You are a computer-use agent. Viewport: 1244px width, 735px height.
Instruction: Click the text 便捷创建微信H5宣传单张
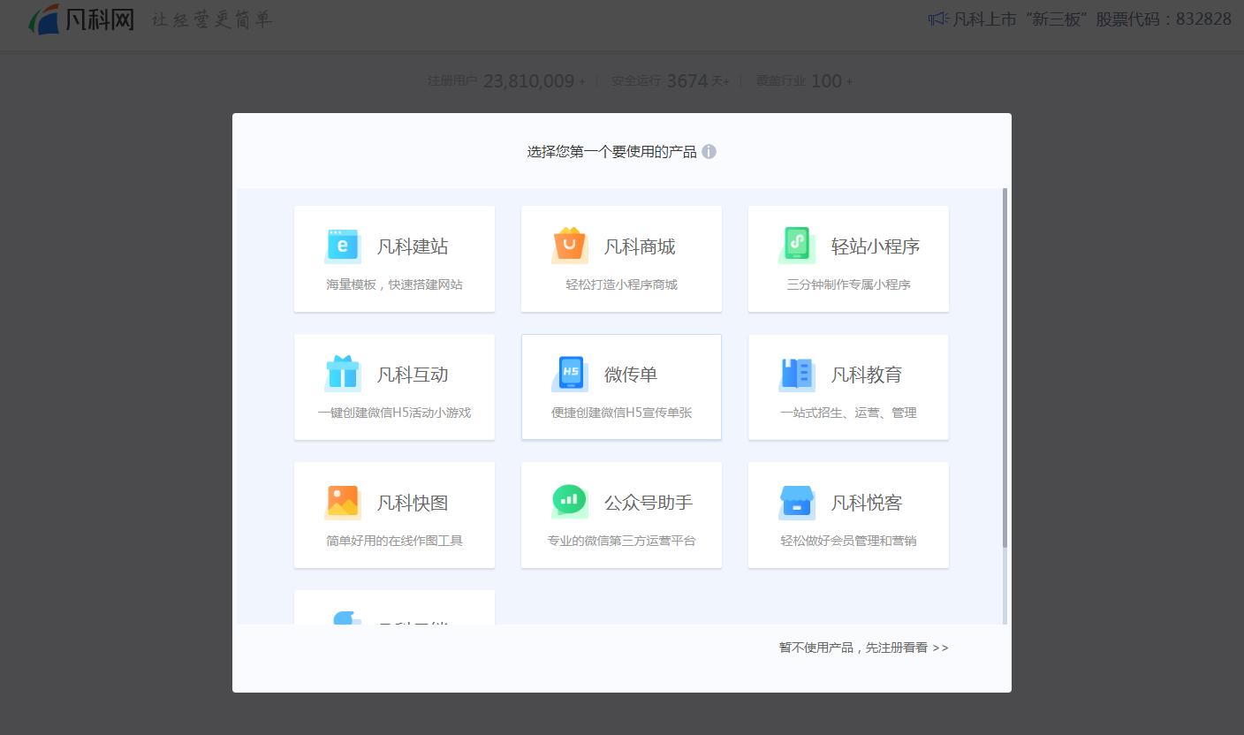[621, 413]
